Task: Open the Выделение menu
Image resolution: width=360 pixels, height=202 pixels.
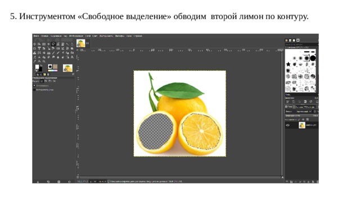Action: point(56,36)
